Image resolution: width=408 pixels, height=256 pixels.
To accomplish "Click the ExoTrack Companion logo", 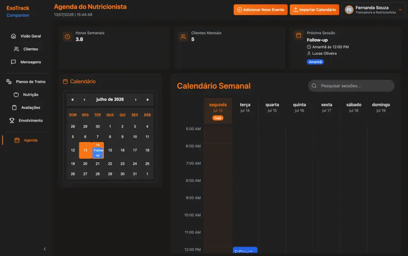I will [x=18, y=11].
